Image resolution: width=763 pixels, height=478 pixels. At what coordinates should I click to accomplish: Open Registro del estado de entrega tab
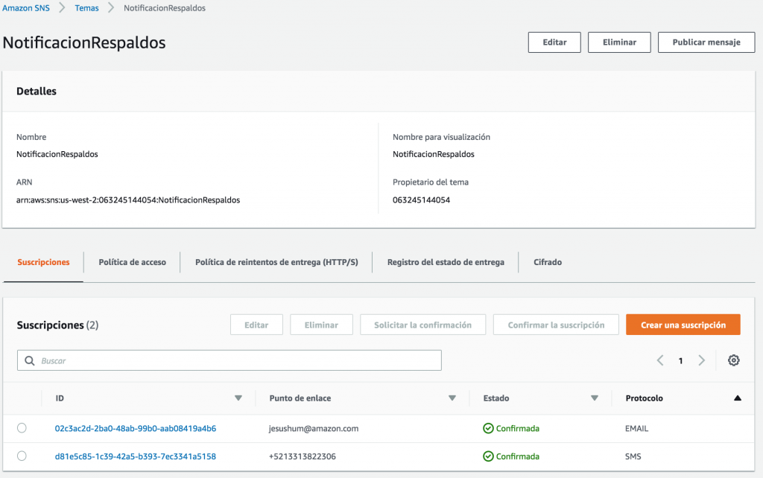coord(446,262)
